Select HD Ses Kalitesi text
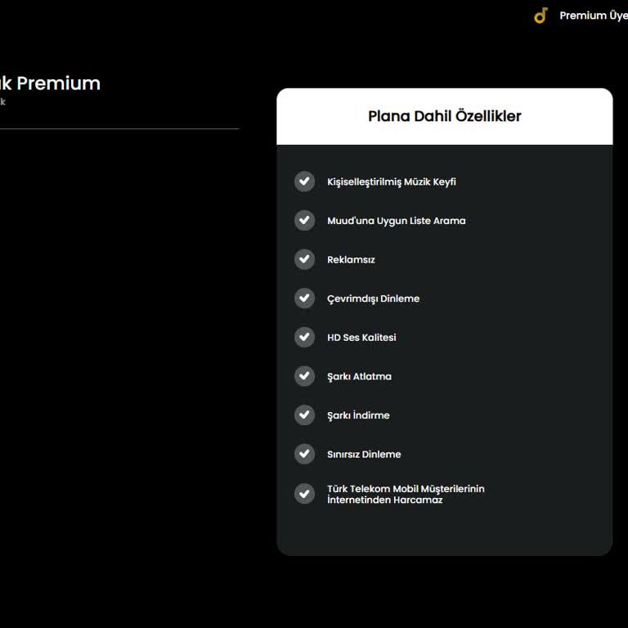 (361, 338)
